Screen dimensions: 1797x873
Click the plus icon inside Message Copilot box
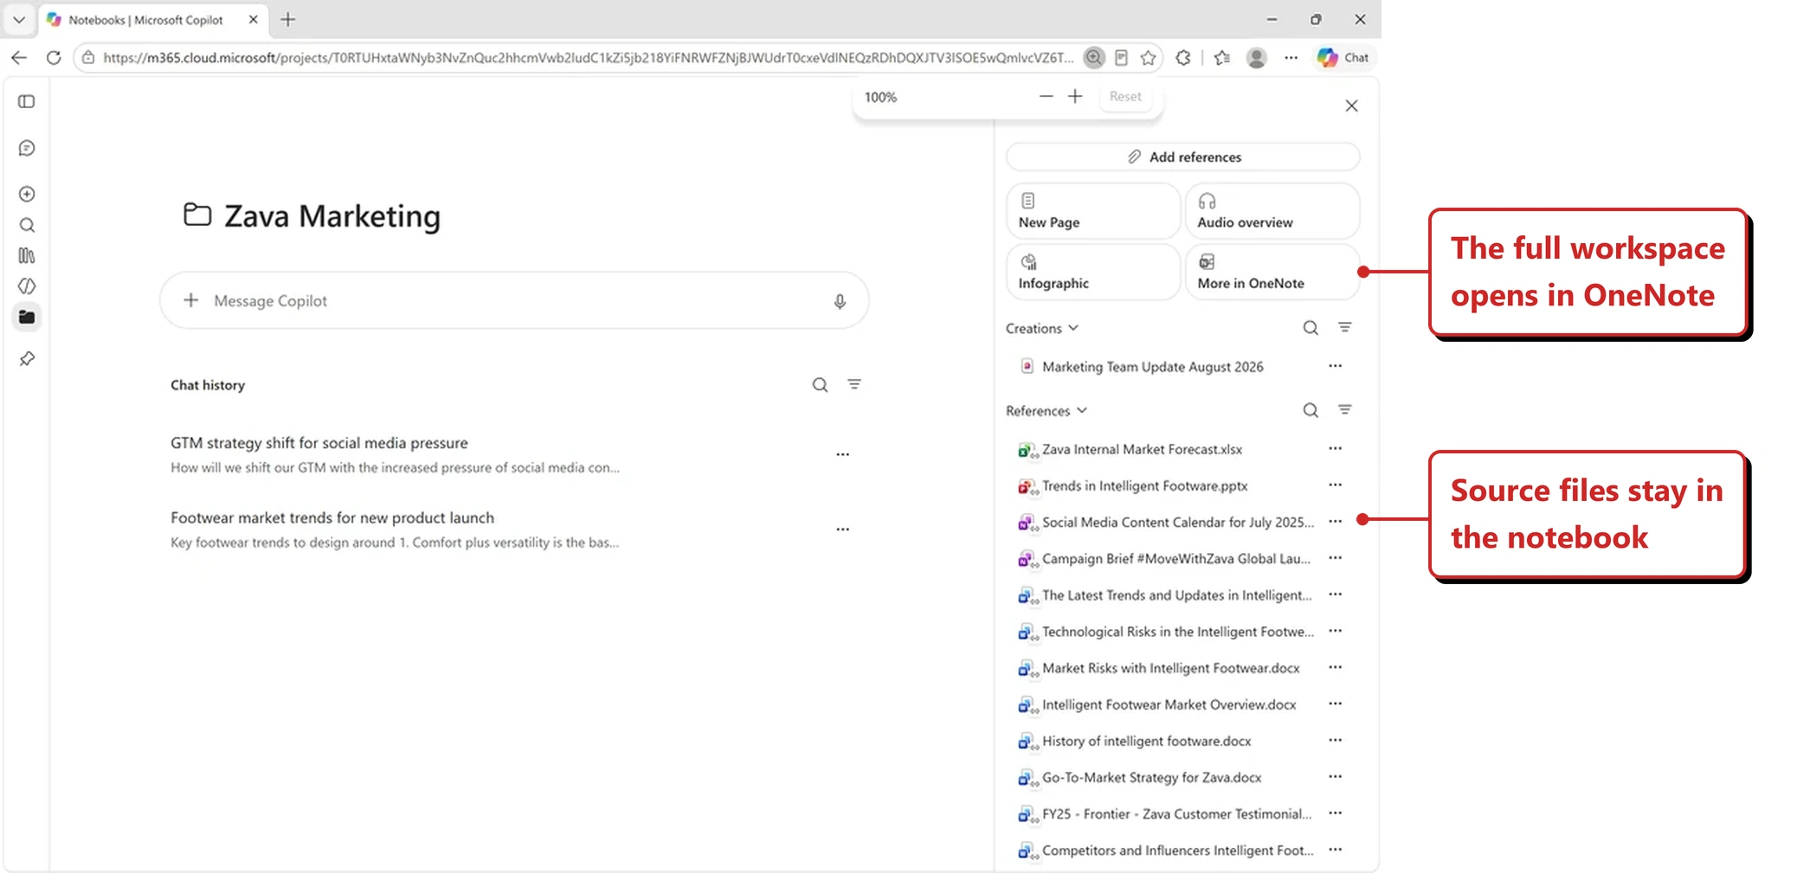[191, 300]
